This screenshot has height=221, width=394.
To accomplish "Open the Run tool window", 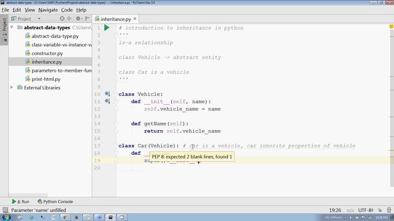I will click(x=20, y=201).
